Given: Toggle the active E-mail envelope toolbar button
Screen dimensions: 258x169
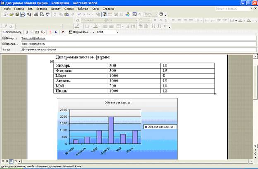Looking at the screenshot, I should [23, 14].
